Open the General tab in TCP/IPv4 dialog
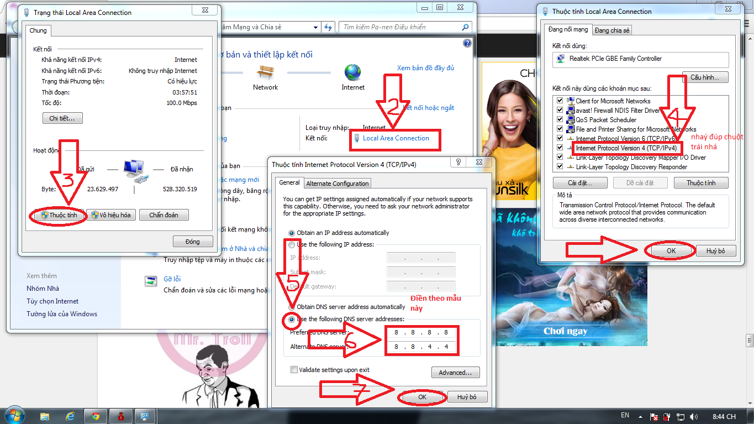 [289, 182]
